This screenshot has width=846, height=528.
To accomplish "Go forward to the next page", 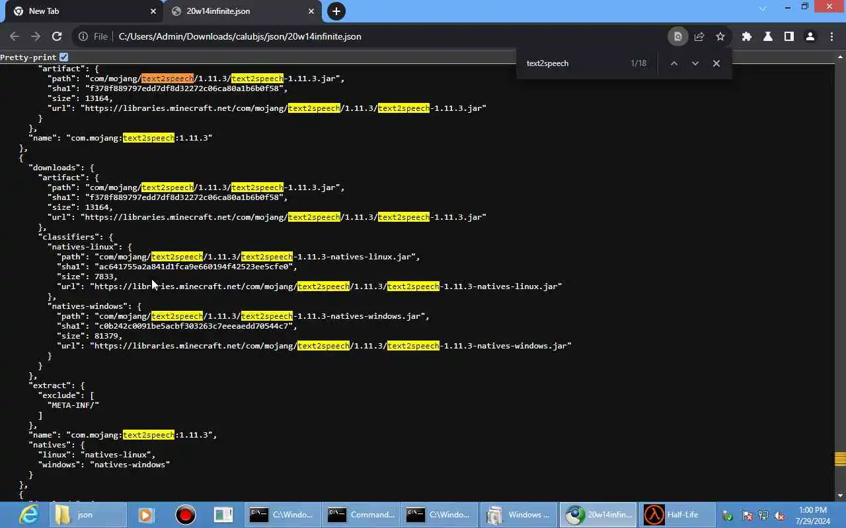I will 36,36.
